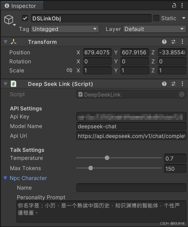The height and width of the screenshot is (227, 188).
Task: Click the Scale label
Action: pyautogui.click(x=17, y=71)
